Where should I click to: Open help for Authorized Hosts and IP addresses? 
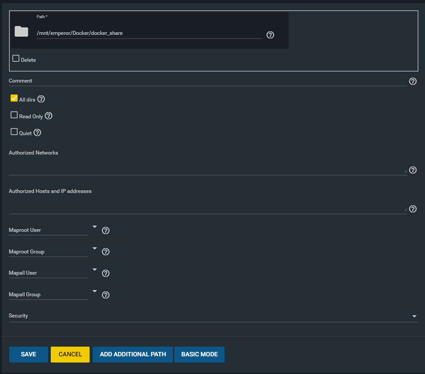413,209
